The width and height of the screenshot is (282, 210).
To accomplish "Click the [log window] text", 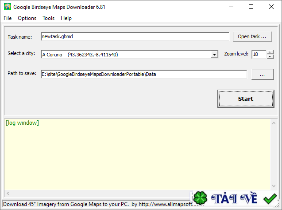I will [22, 123].
